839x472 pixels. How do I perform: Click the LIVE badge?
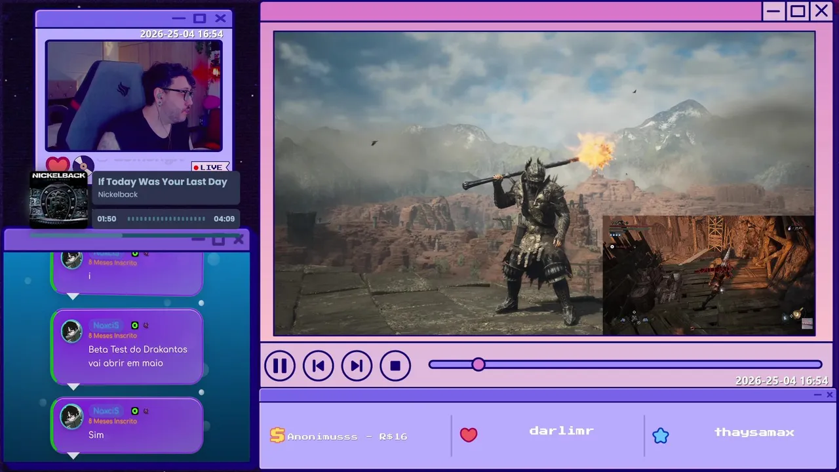click(x=210, y=167)
